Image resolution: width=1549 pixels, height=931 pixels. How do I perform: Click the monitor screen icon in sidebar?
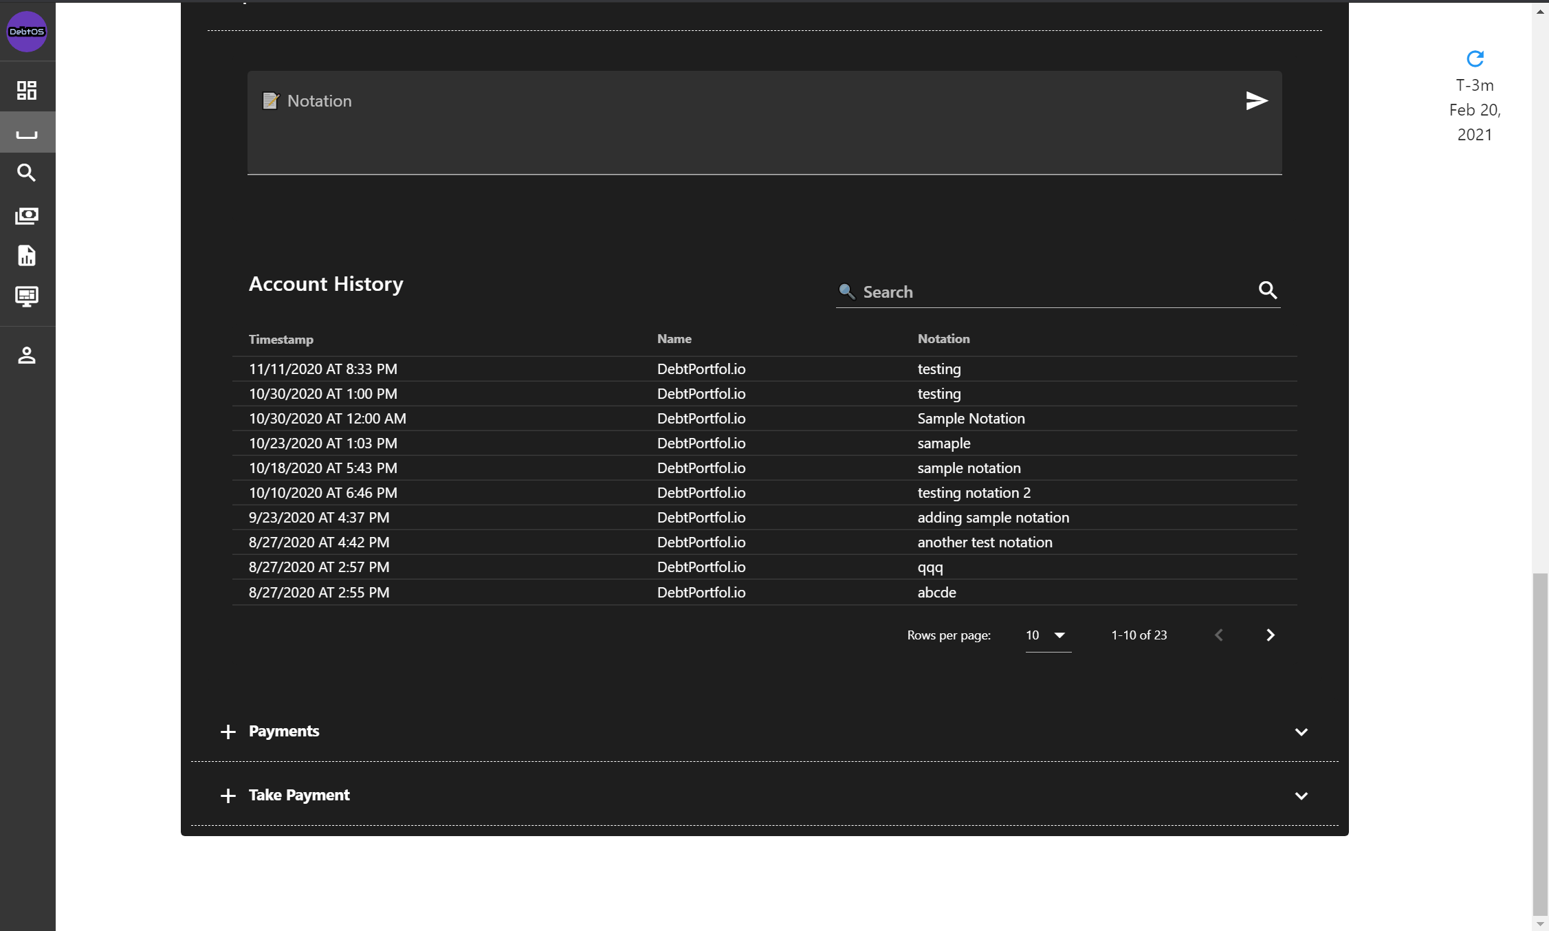point(27,296)
